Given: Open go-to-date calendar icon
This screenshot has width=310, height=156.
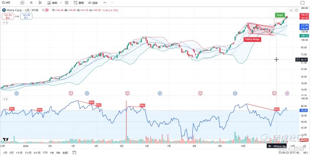Looking at the screenshot, I should point(74,153).
